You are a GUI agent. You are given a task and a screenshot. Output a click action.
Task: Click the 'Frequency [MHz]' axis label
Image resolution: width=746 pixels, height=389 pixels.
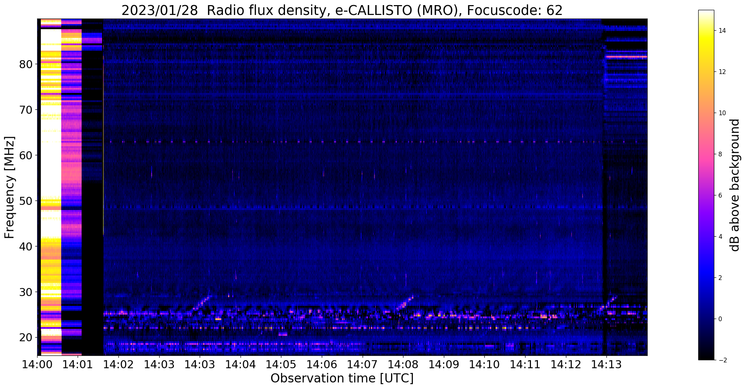9,187
